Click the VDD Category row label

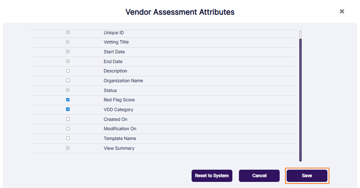(118, 109)
